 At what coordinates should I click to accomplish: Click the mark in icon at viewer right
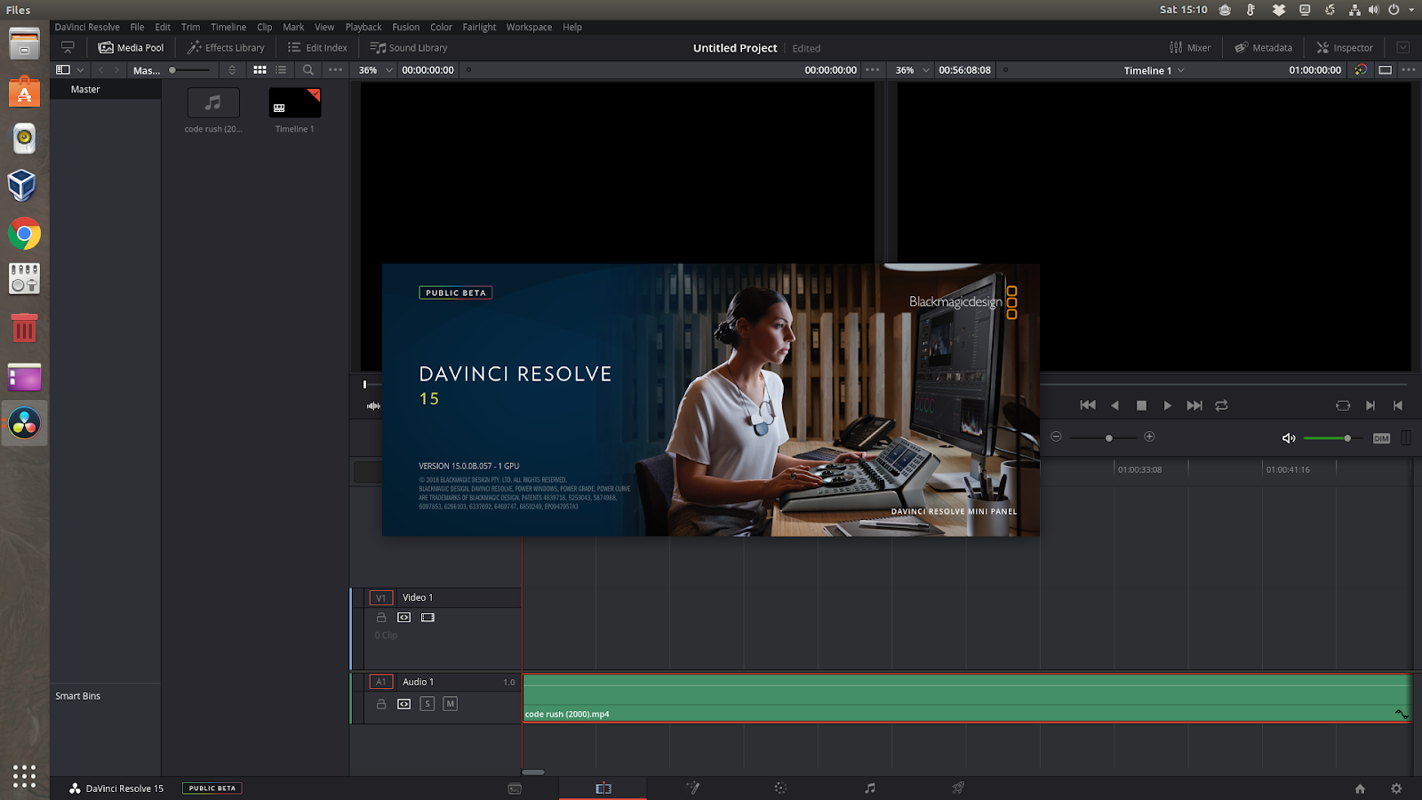(1370, 405)
